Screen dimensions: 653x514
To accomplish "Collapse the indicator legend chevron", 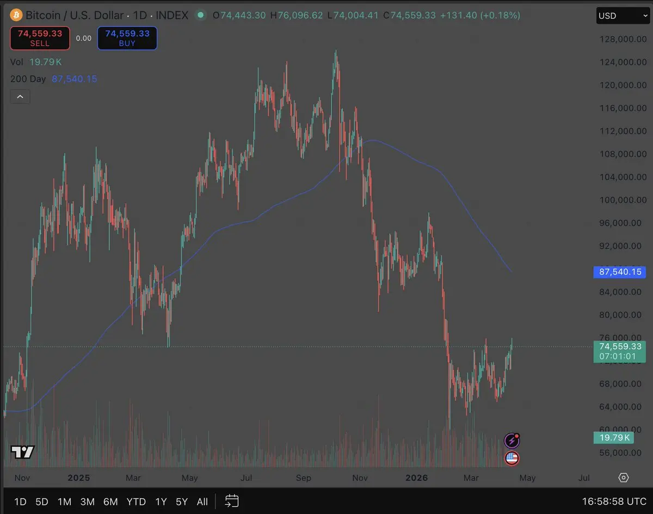I will click(x=20, y=97).
